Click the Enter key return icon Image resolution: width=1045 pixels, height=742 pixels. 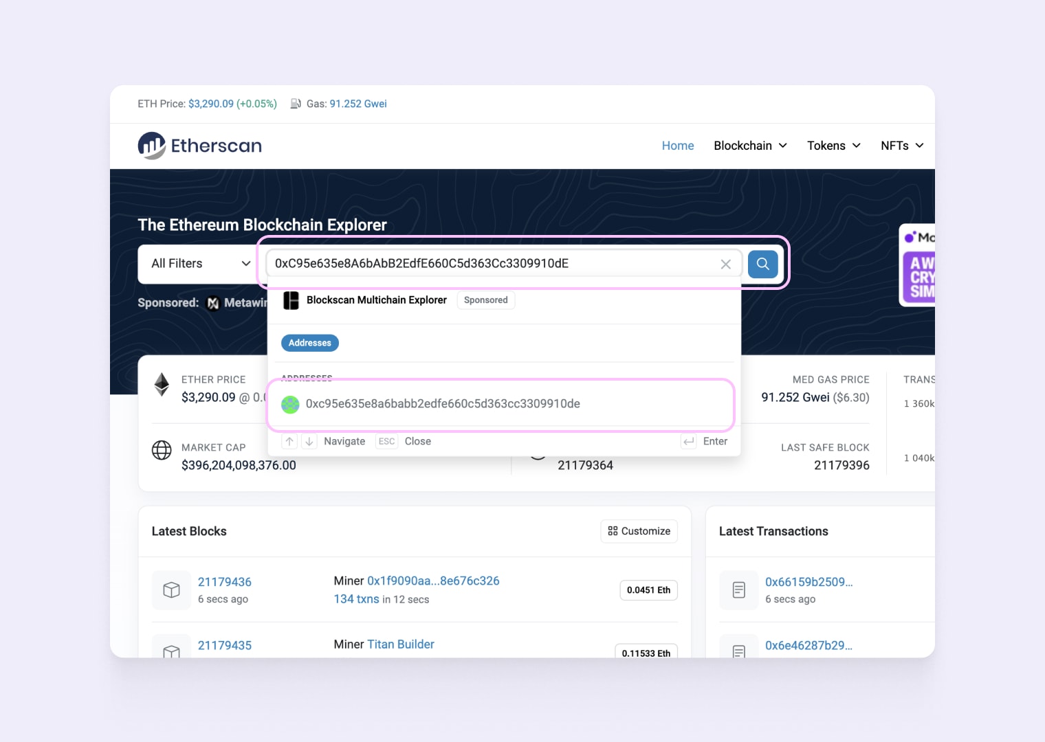688,441
